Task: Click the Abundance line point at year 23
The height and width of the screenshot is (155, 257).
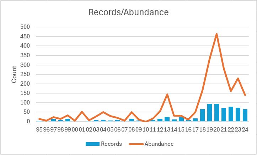Action: pos(238,78)
